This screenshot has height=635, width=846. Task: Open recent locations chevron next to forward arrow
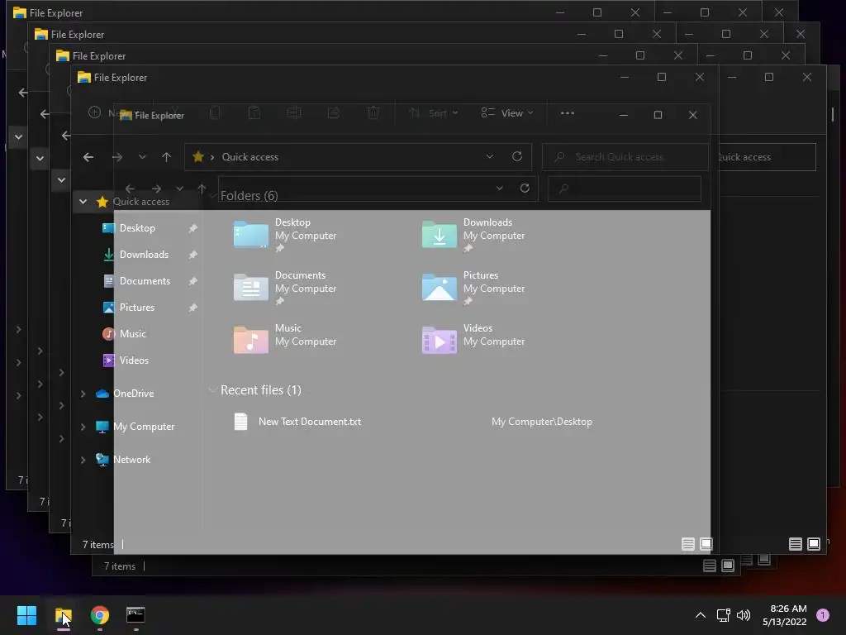pyautogui.click(x=142, y=157)
